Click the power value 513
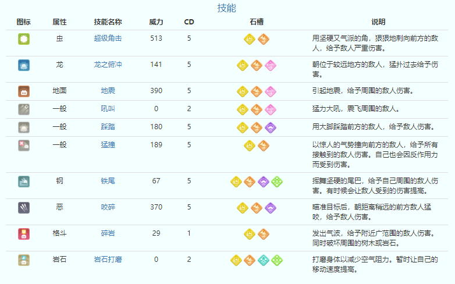The image size is (455, 284). tap(156, 38)
